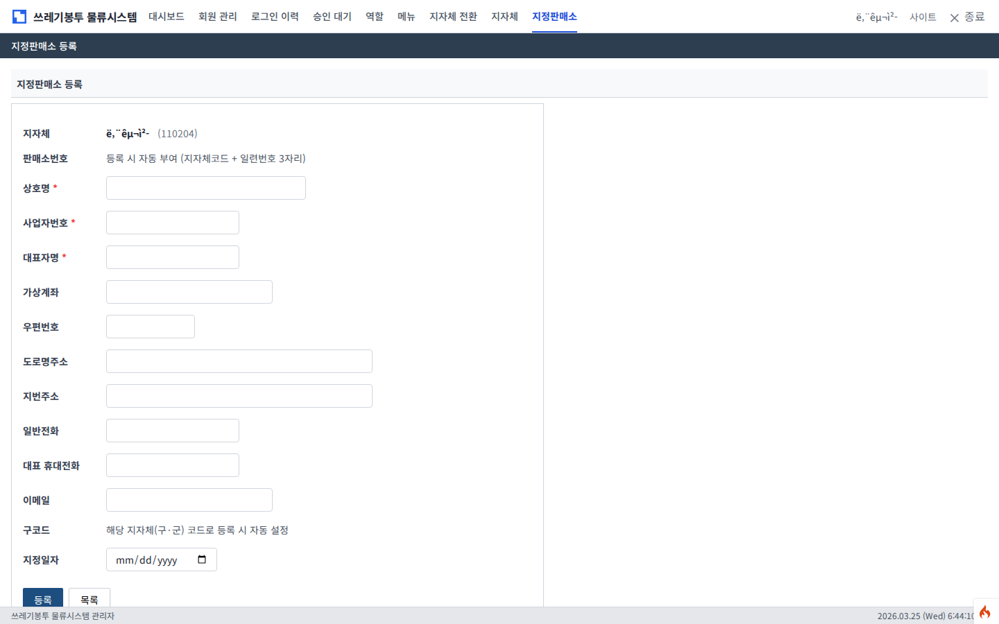999x624 pixels.
Task: Click the 목록 button to view the list
Action: point(89,598)
